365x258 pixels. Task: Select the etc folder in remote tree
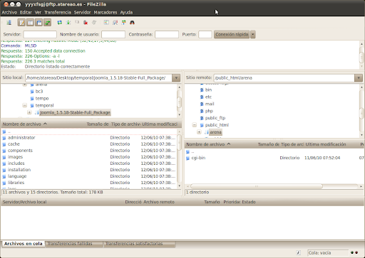pos(208,97)
